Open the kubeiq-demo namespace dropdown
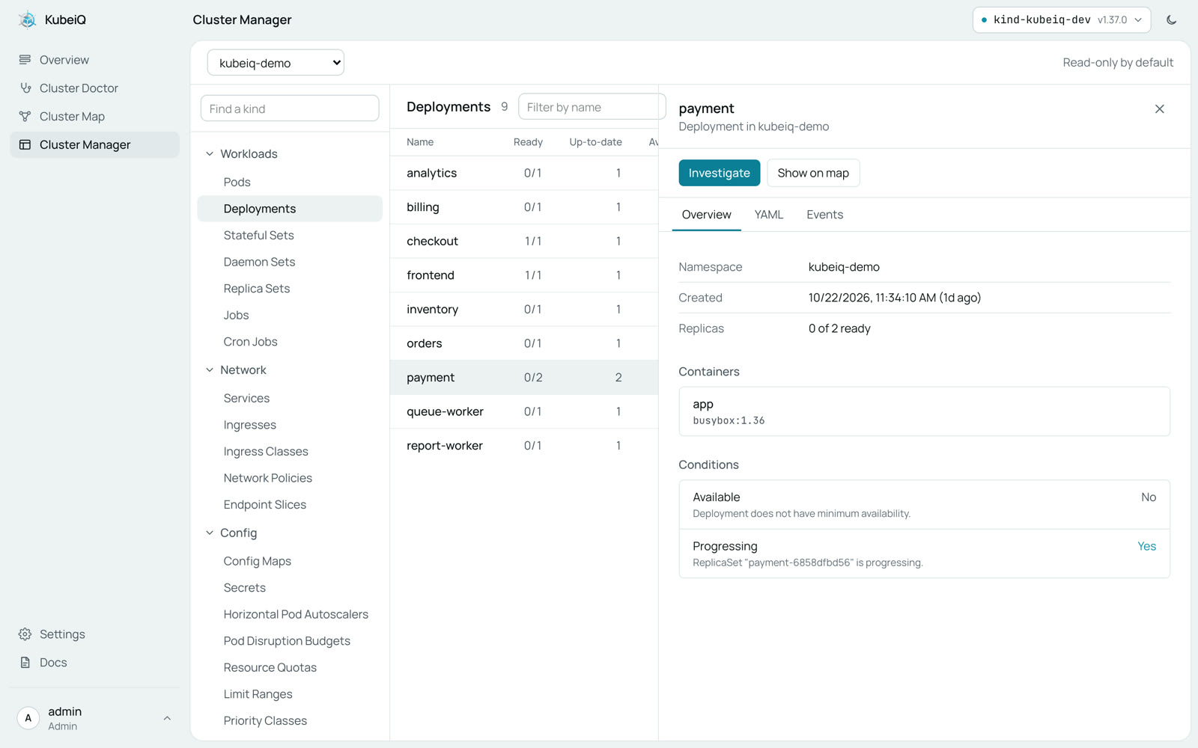 [x=276, y=63]
